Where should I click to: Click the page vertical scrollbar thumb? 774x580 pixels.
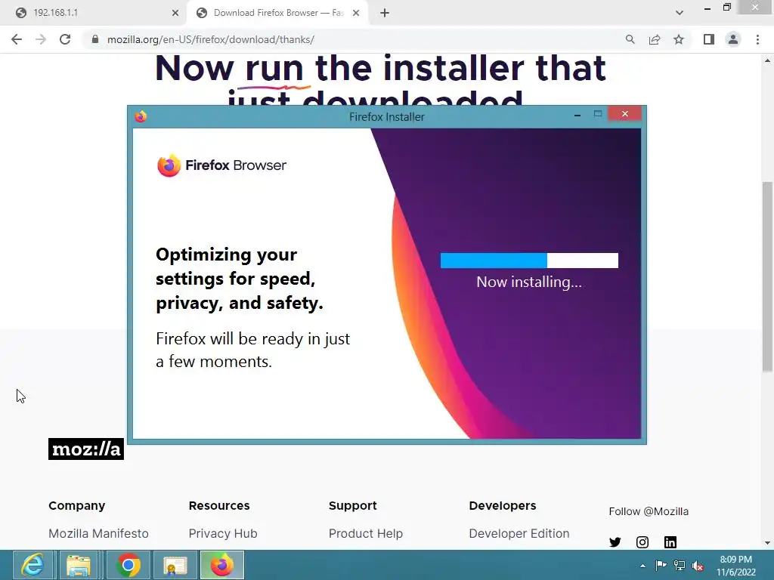click(x=768, y=276)
